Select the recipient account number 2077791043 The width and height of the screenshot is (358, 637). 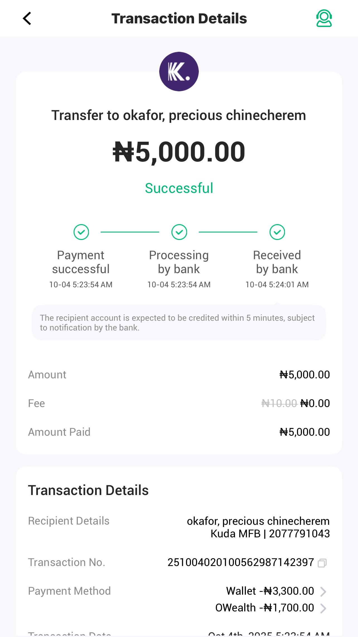pos(299,534)
